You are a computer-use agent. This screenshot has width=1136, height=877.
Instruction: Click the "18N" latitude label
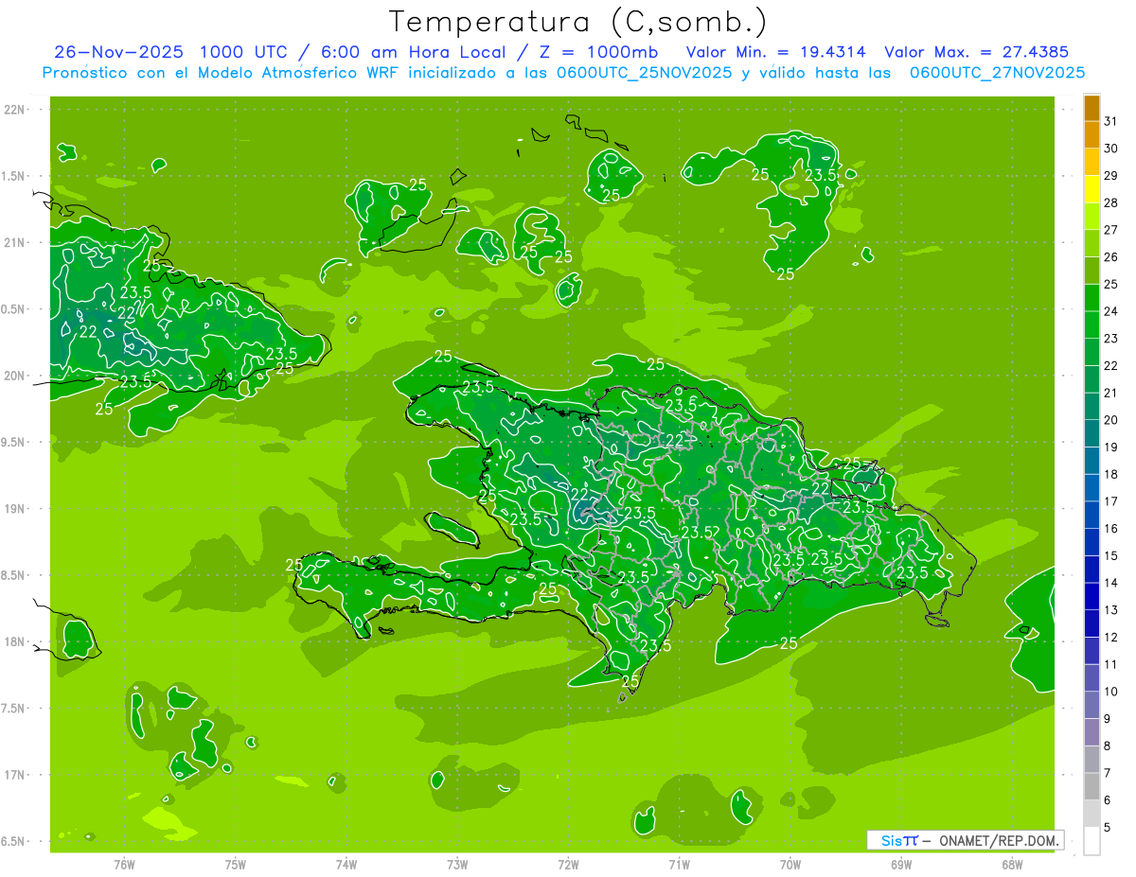click(x=15, y=641)
